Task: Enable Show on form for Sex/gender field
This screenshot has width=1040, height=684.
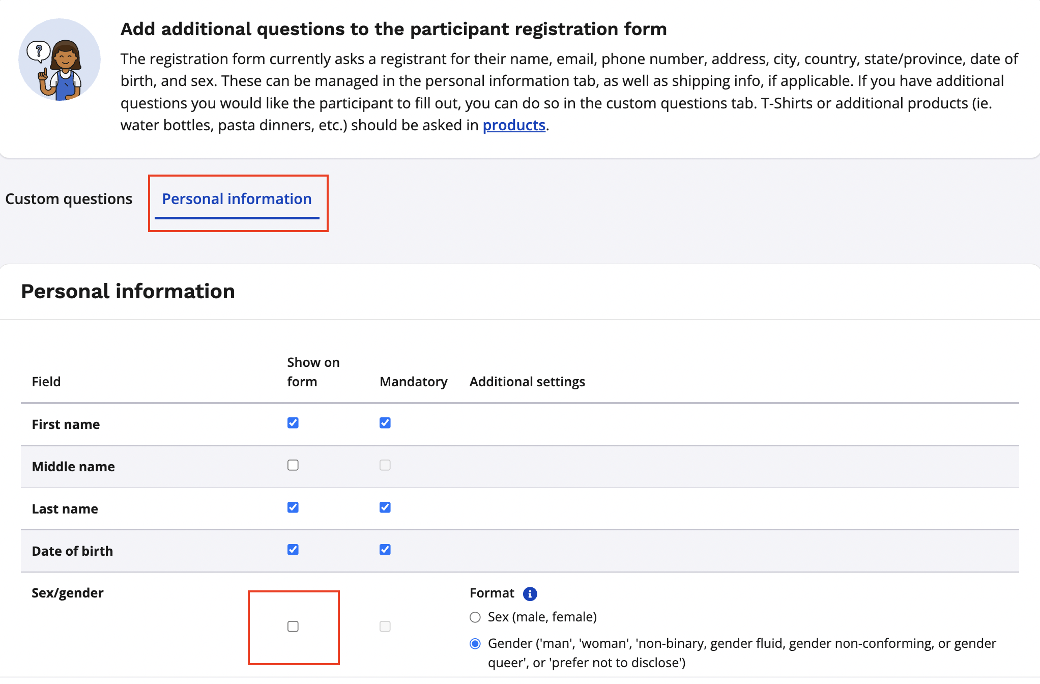Action: tap(292, 626)
